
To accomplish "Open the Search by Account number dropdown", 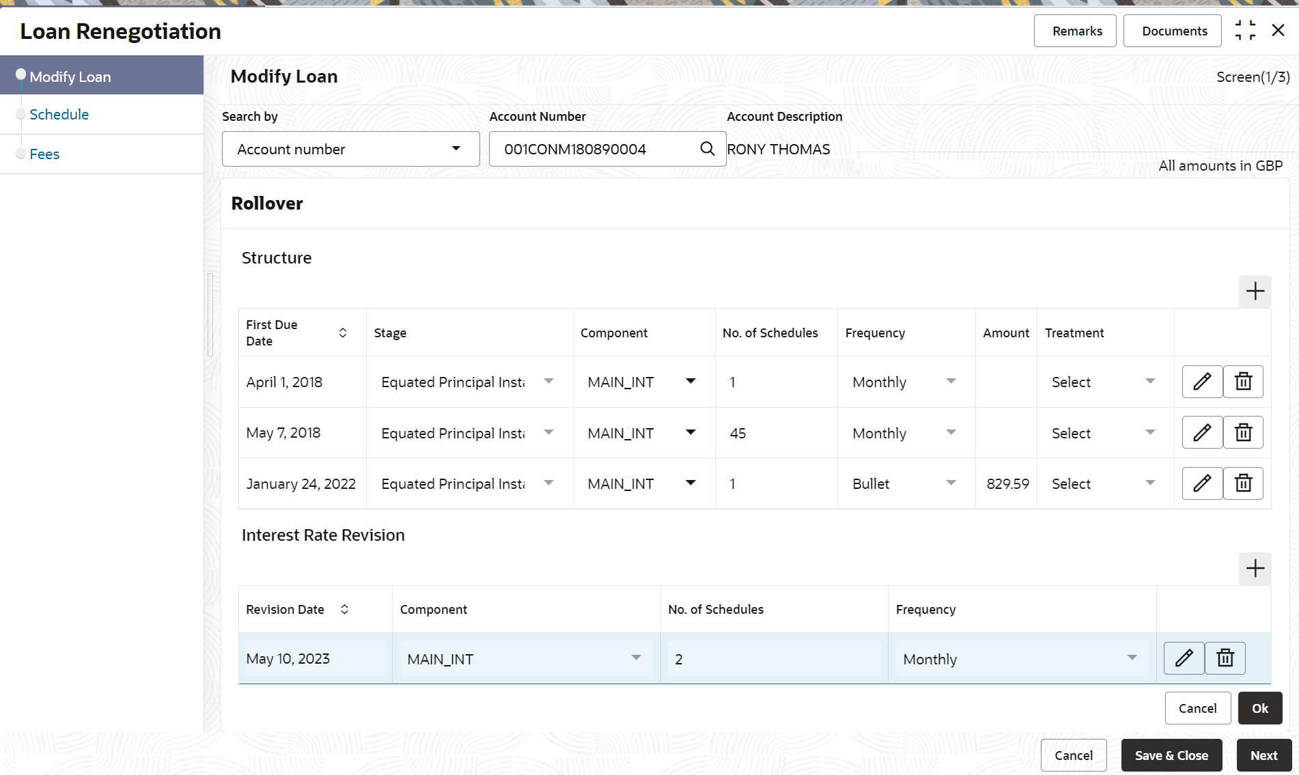I will [x=350, y=149].
